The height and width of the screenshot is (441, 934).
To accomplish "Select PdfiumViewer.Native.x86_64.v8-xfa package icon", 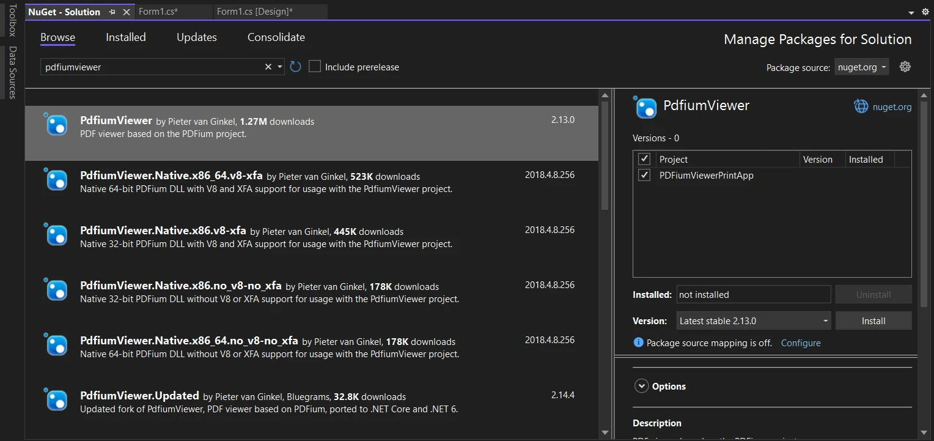I will coord(57,179).
